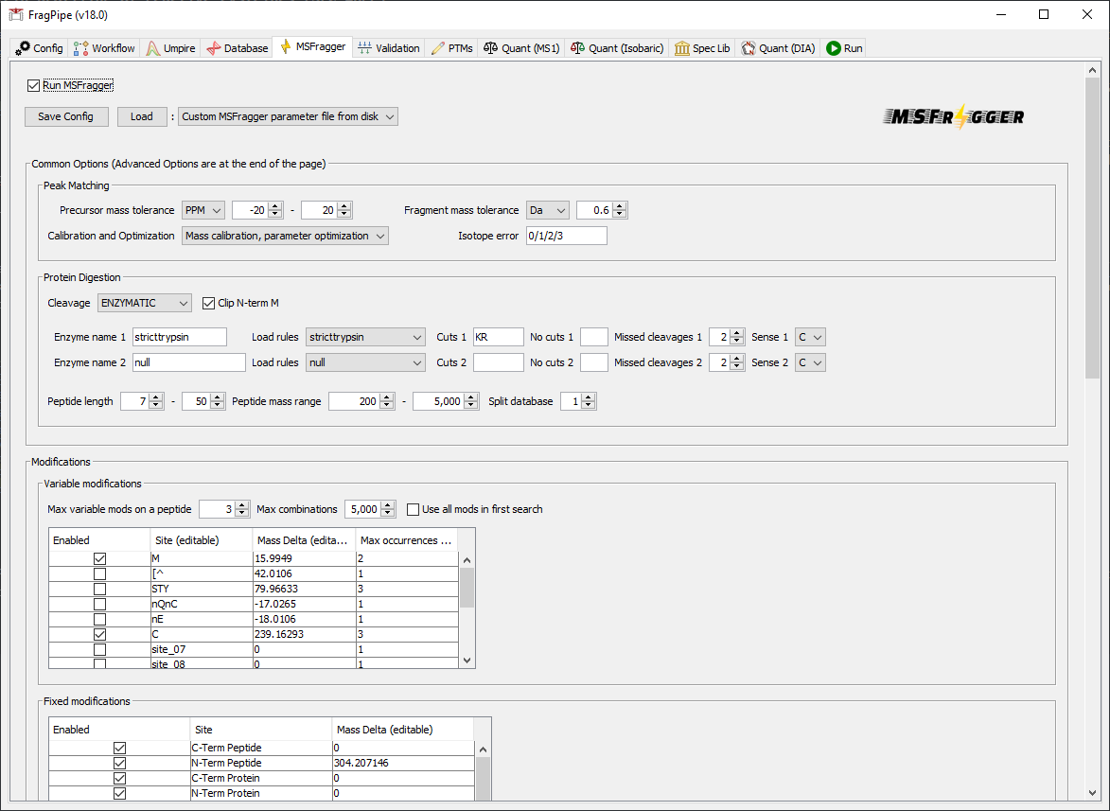Click the Workflow tab icon
This screenshot has width=1110, height=811.
pyautogui.click(x=80, y=48)
